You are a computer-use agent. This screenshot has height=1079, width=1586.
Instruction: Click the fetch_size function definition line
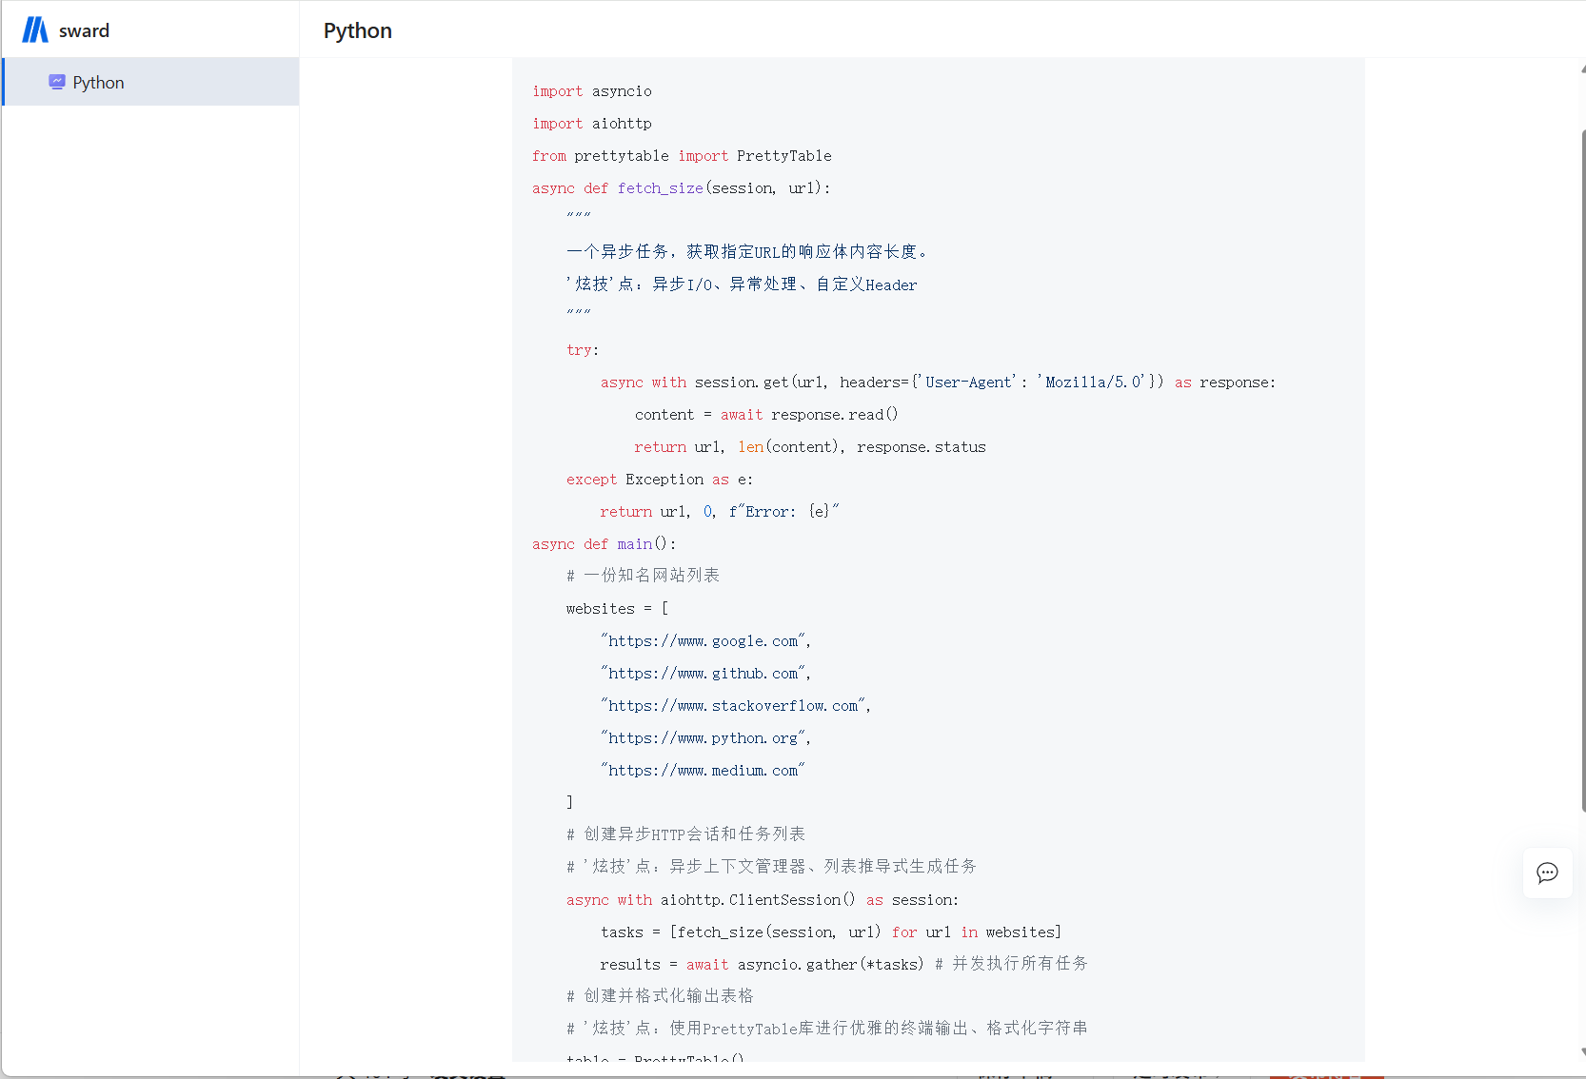point(682,188)
